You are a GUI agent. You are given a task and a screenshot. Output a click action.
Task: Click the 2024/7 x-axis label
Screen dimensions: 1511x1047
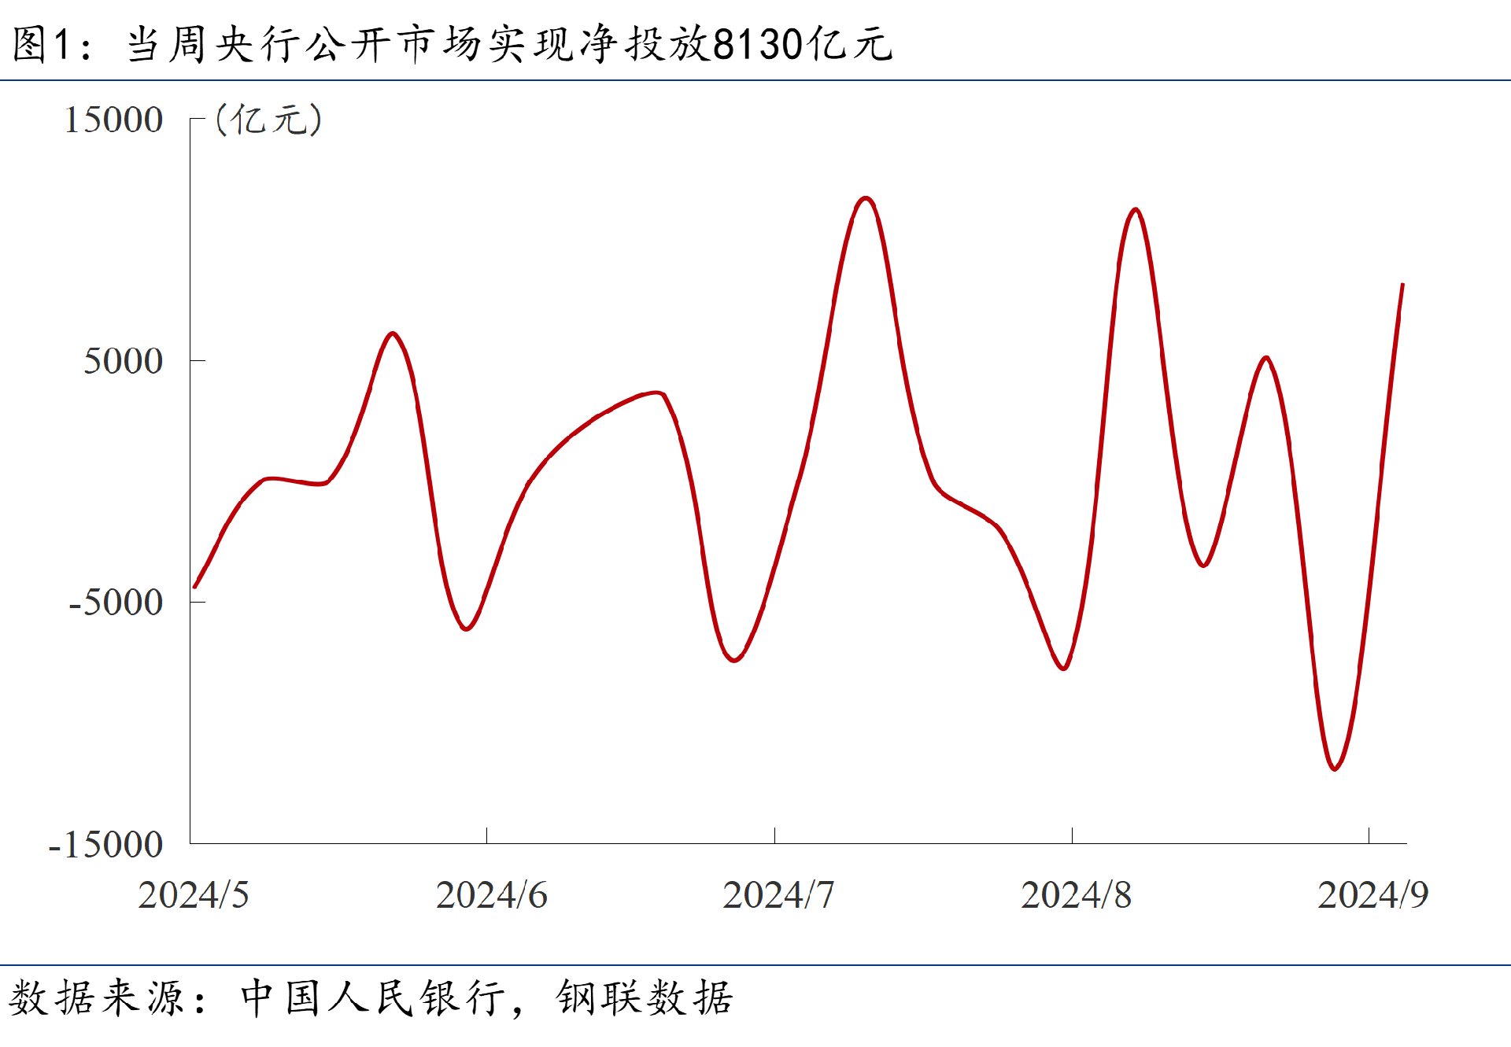pos(778,895)
